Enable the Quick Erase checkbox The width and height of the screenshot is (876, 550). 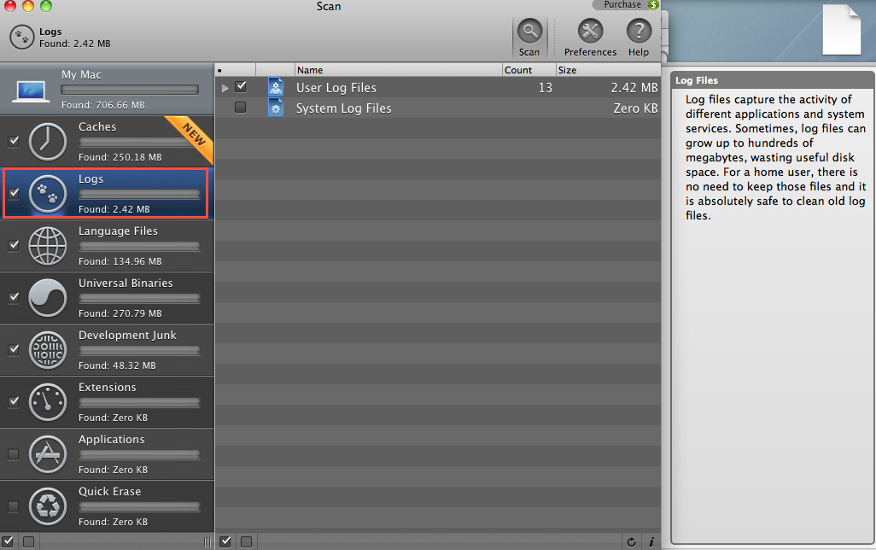14,506
